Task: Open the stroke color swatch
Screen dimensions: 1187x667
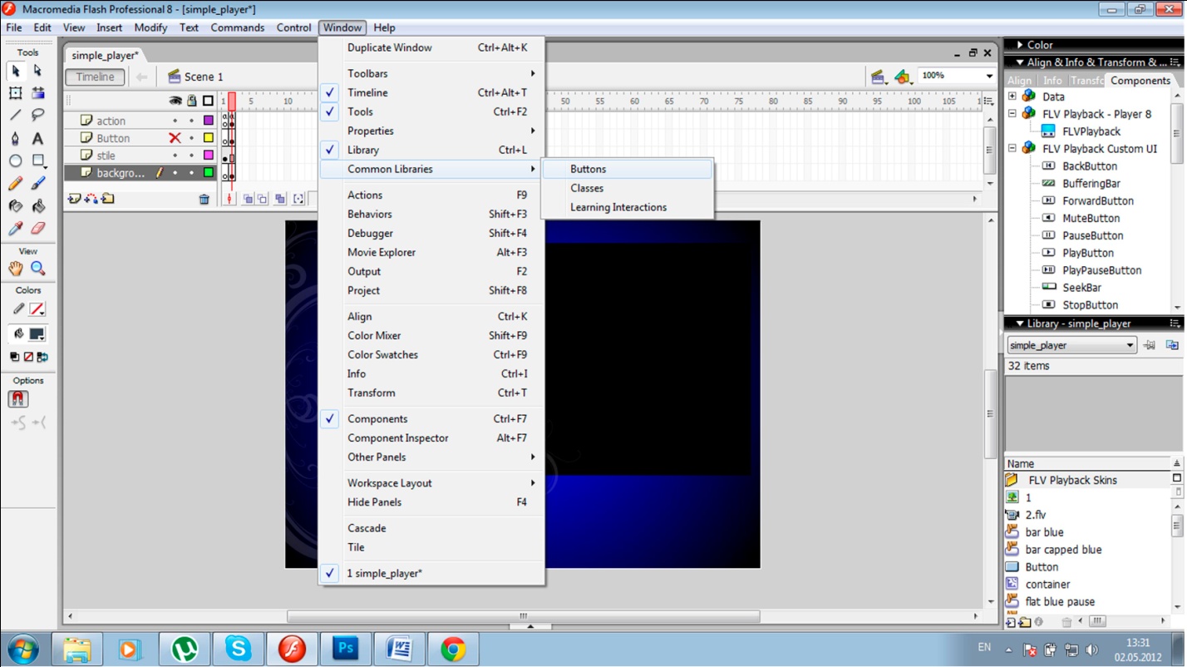Action: [x=37, y=309]
